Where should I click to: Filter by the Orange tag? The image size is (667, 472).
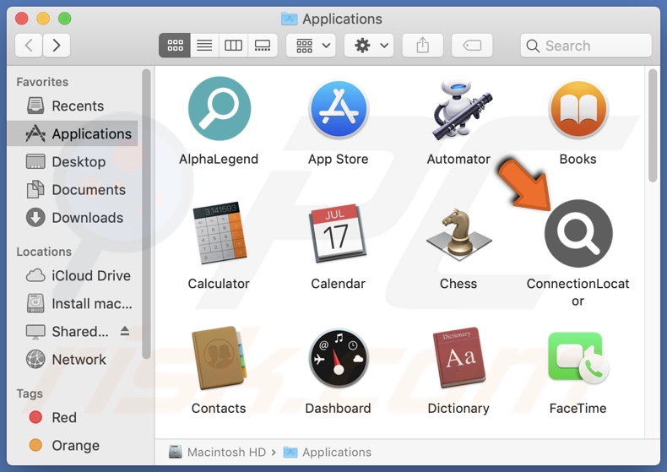click(x=73, y=446)
